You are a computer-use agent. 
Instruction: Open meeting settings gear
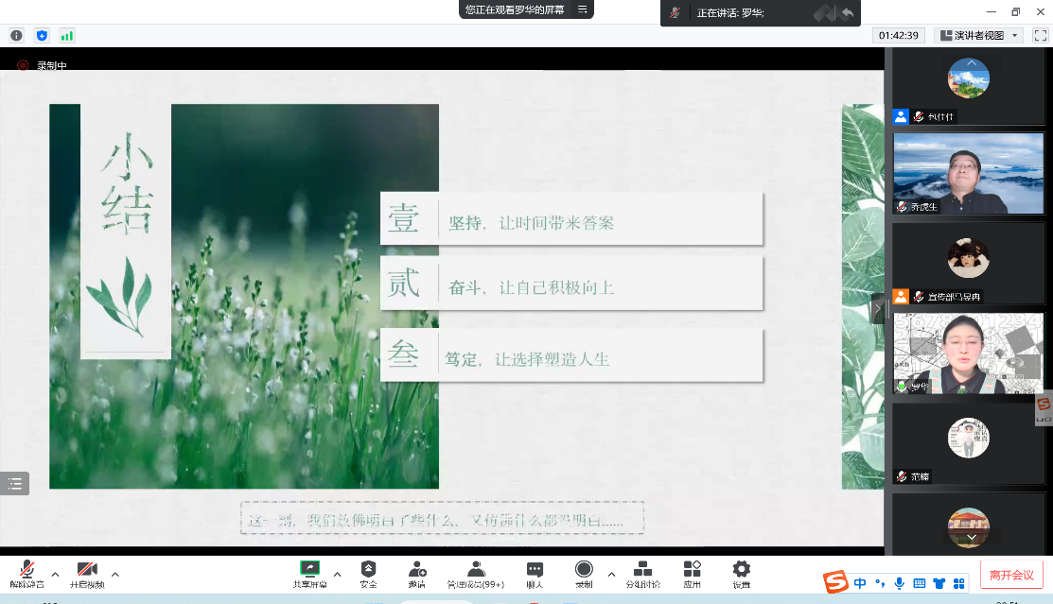pos(741,570)
